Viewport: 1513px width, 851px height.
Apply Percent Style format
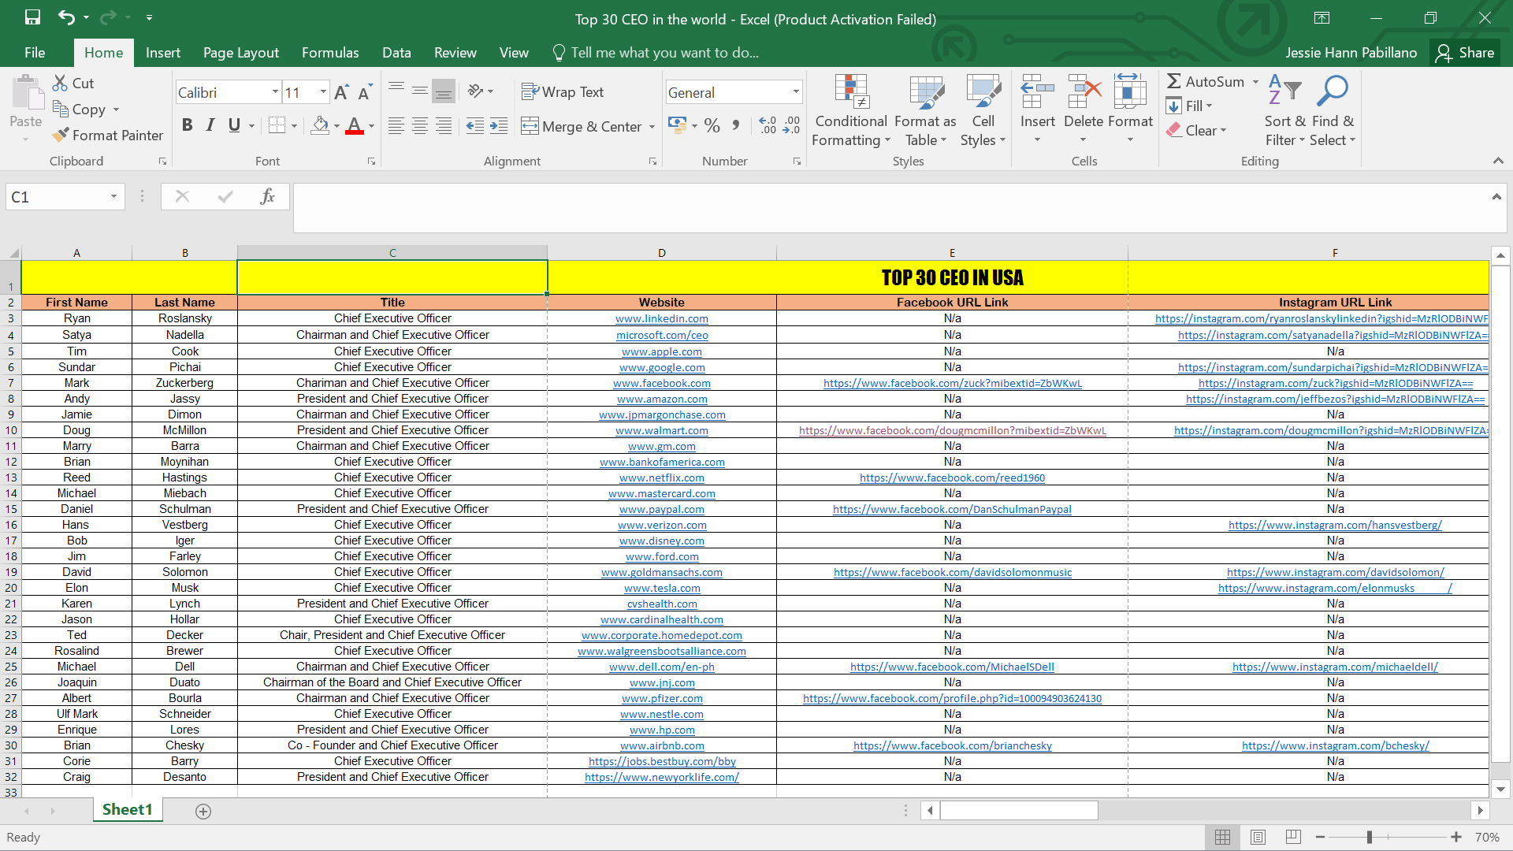coord(712,125)
